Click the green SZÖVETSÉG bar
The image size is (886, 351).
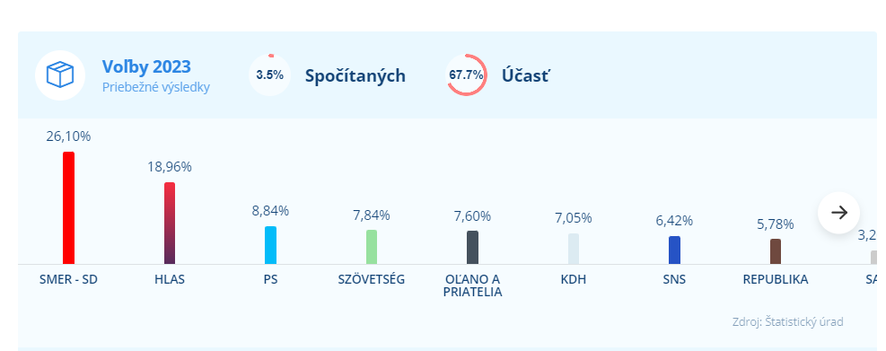pos(372,247)
